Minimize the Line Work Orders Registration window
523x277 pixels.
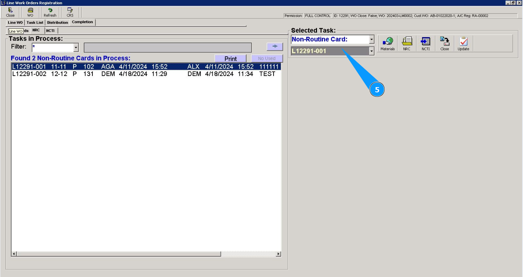[508, 3]
